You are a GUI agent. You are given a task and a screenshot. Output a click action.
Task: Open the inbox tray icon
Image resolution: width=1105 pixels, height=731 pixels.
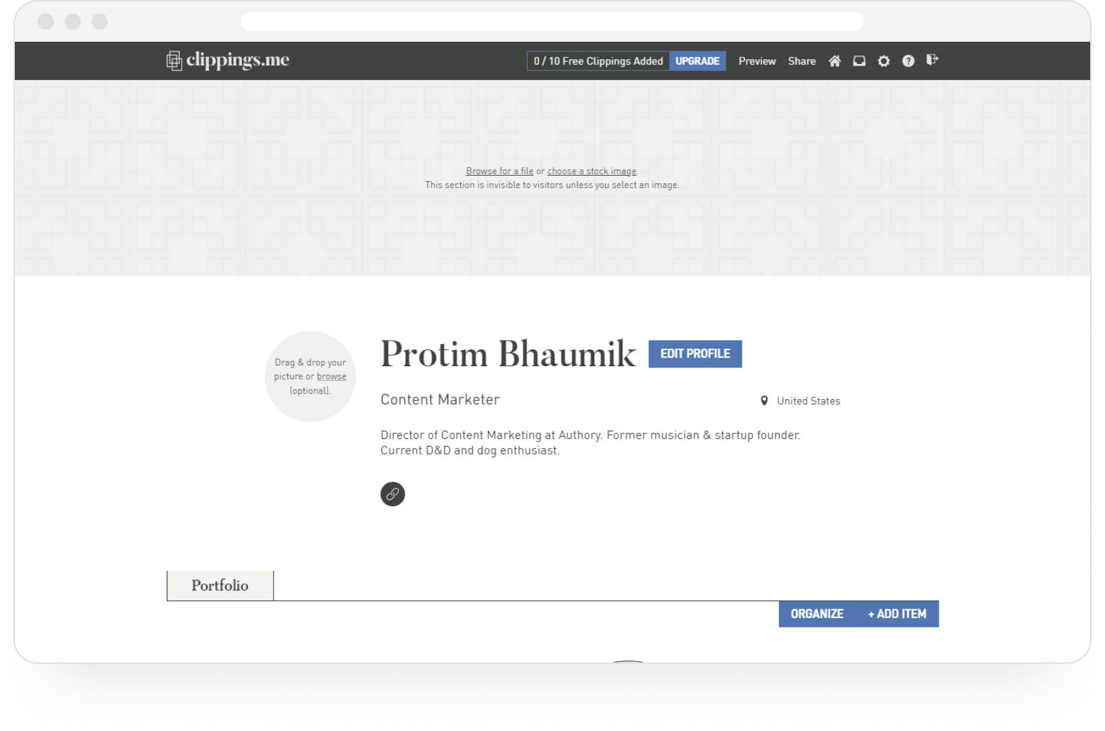point(859,61)
